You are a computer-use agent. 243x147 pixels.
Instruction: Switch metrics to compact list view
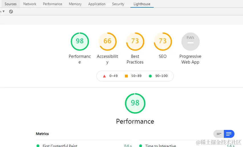[219, 134]
